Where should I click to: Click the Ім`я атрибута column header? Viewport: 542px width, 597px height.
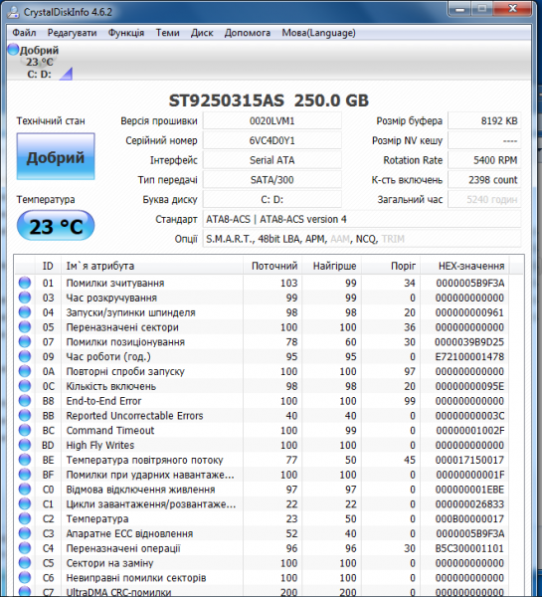pyautogui.click(x=152, y=266)
